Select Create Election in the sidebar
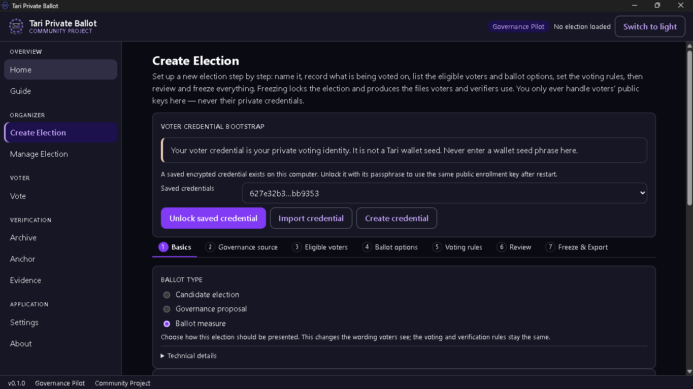 [x=60, y=132]
